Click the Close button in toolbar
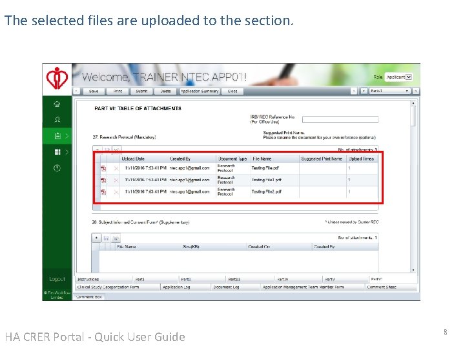465x348 pixels. 232,91
